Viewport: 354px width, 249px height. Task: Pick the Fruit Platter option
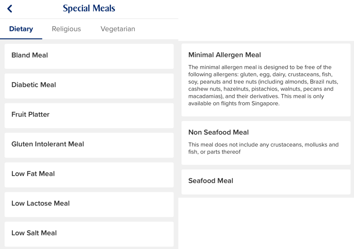click(89, 115)
